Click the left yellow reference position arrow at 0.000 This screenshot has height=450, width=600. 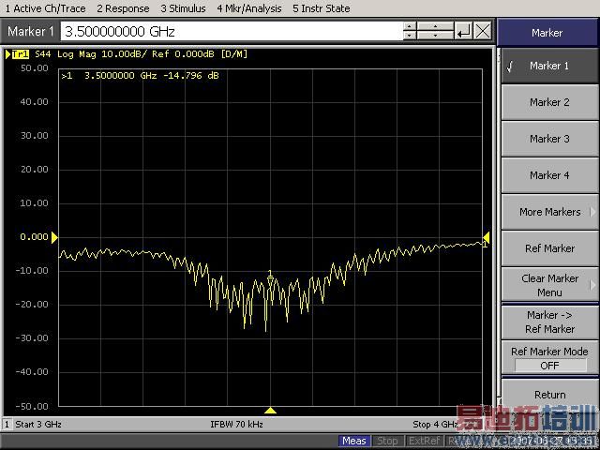coord(54,237)
